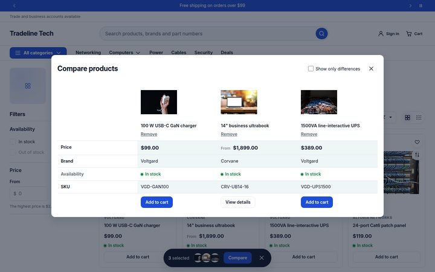Click the hamburger icon in All categories
Viewport: 435px width, 272px height.
[x=18, y=53]
